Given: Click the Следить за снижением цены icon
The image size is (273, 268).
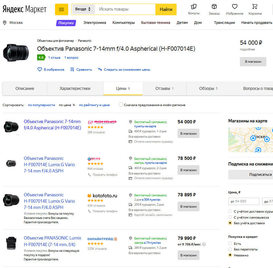Looking at the screenshot, I should 100,69.
